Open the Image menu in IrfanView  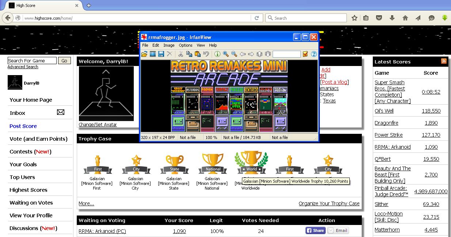tap(169, 45)
